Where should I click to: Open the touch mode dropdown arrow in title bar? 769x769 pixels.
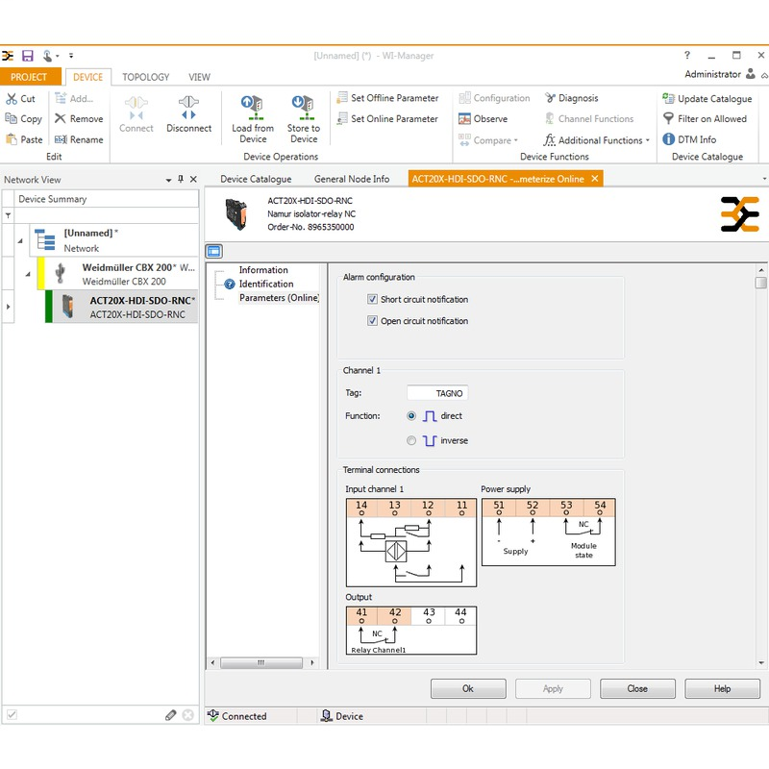pyautogui.click(x=58, y=56)
